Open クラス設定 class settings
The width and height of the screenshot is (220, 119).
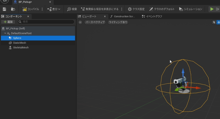click(136, 9)
